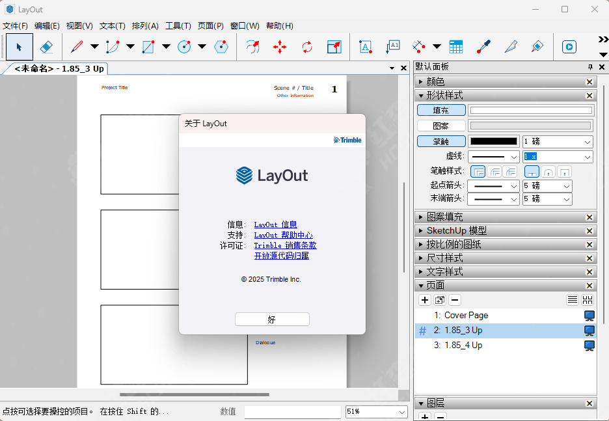The height and width of the screenshot is (421, 609).
Task: Open the 帮助(H) menu
Action: tap(279, 26)
